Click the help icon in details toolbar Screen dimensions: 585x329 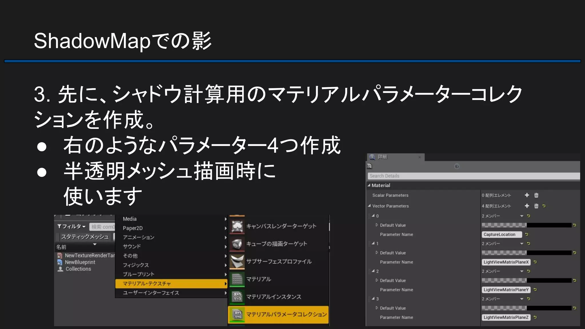pos(457,166)
